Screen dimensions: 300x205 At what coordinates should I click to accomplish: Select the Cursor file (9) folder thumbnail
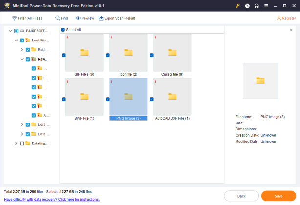tap(172, 53)
